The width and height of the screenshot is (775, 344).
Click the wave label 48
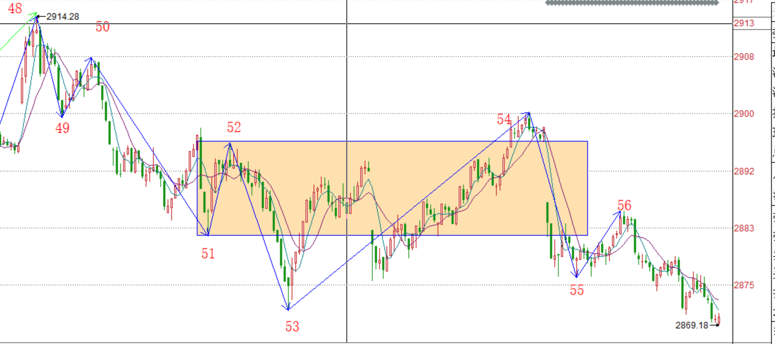[15, 8]
